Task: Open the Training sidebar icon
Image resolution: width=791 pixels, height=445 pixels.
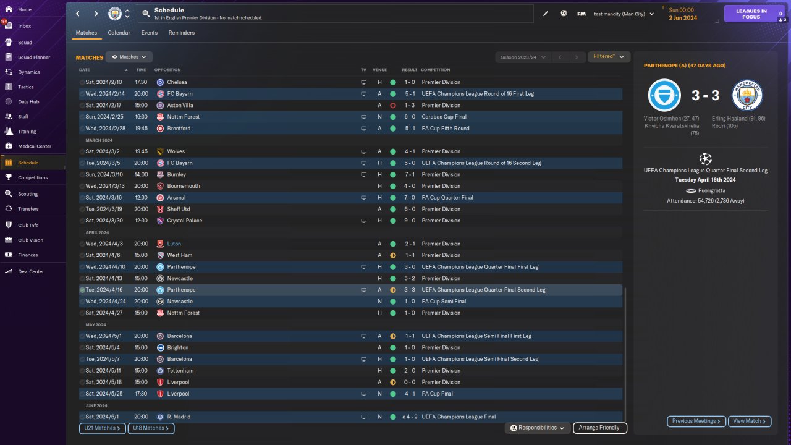Action: pos(9,132)
